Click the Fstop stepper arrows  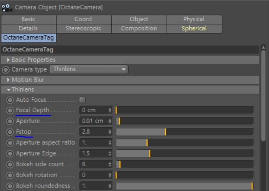click(x=110, y=132)
